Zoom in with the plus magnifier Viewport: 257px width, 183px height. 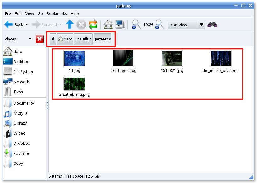coord(160,24)
